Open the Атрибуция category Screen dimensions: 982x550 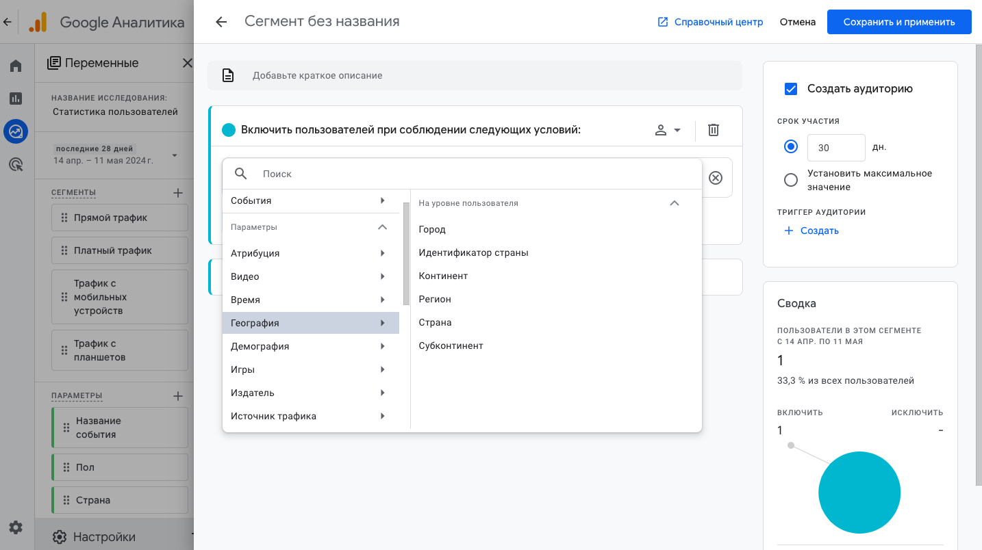click(310, 253)
